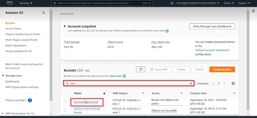Open the Support dropdown menu
This screenshot has width=257, height=118.
[244, 3]
